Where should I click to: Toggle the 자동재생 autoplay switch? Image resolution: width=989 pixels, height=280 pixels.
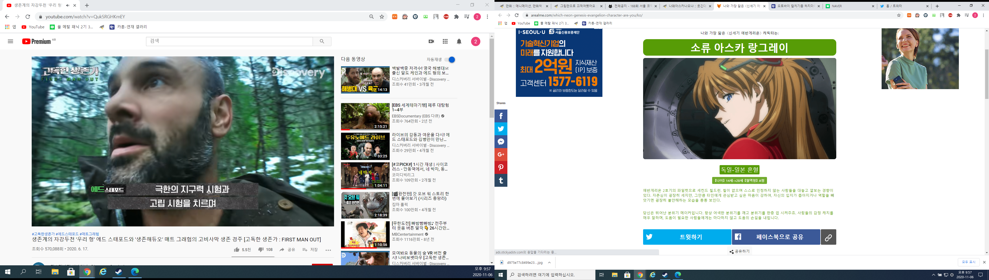[x=450, y=60]
